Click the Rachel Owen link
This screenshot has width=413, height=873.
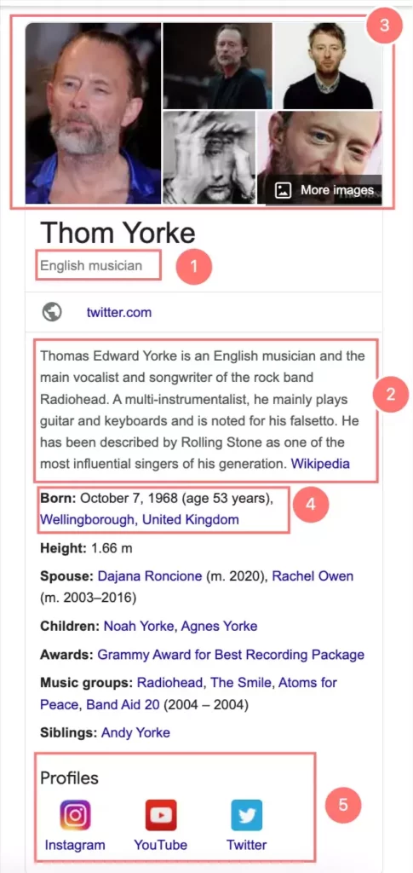click(x=313, y=575)
